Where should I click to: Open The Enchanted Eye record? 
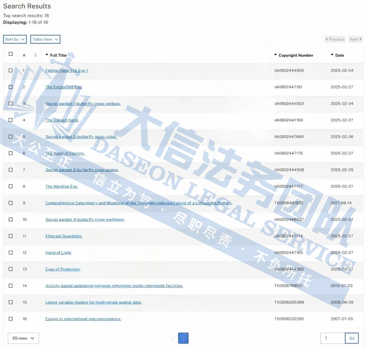tap(64, 87)
